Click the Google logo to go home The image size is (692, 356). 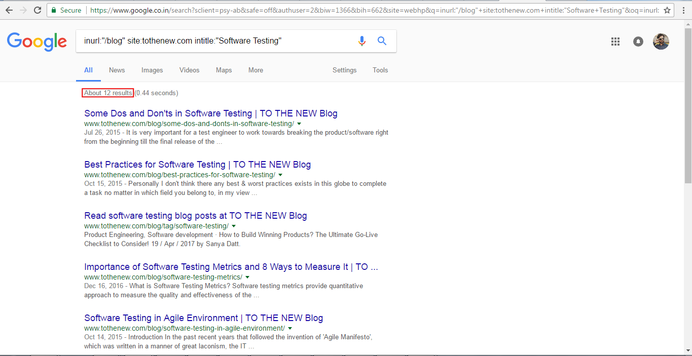[36, 42]
